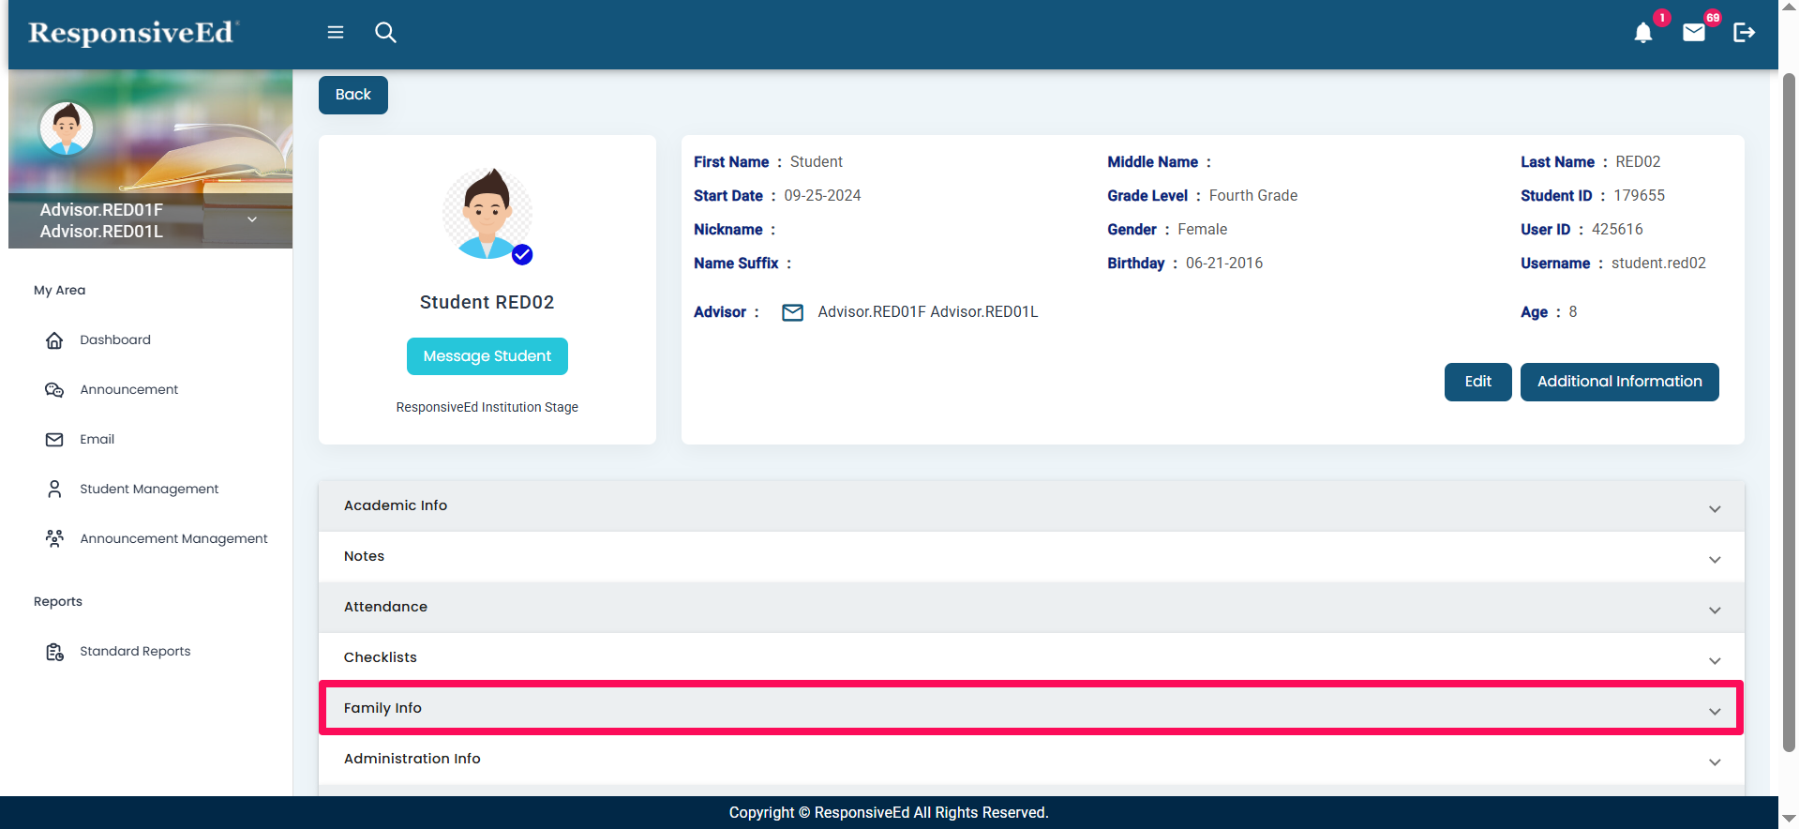Screen dimensions: 1799x829
Task: Expand the advisor profile dropdown in sidebar
Action: coord(252,219)
